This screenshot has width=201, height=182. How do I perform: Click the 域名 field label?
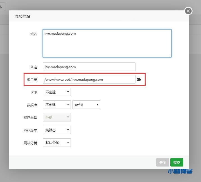coord(33,34)
